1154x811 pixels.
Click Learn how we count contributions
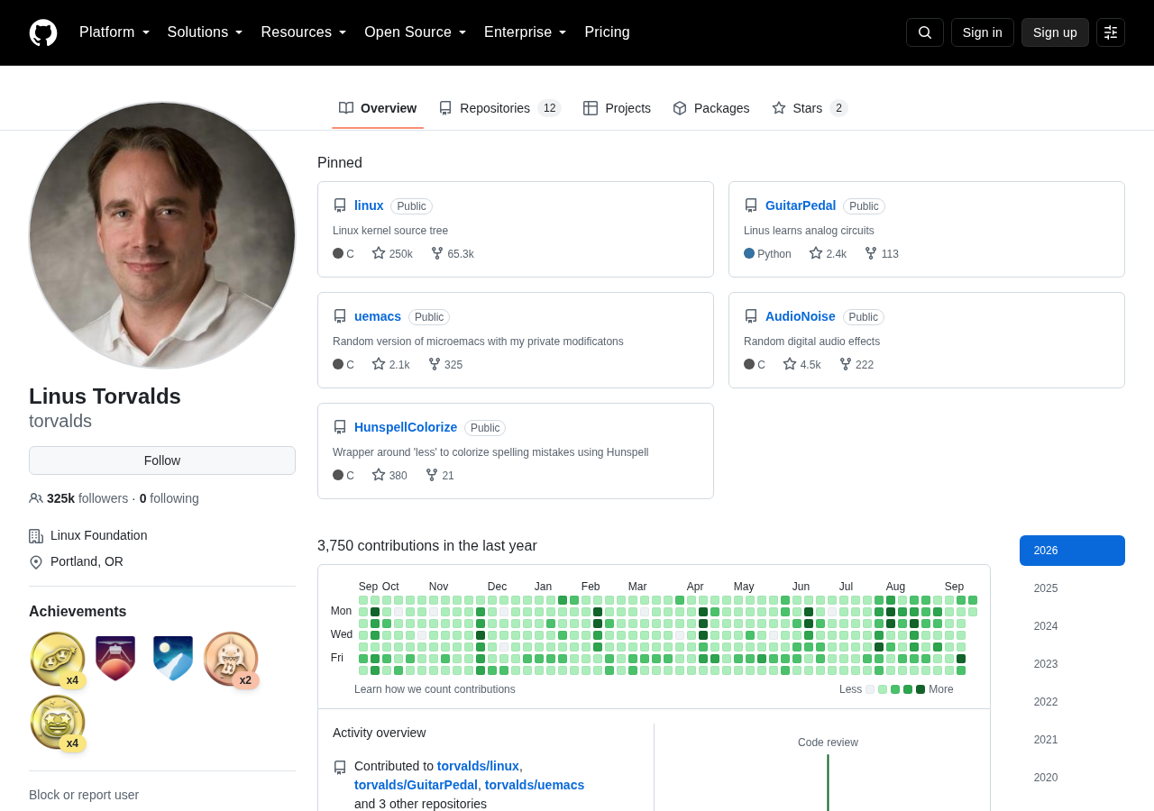pos(435,689)
